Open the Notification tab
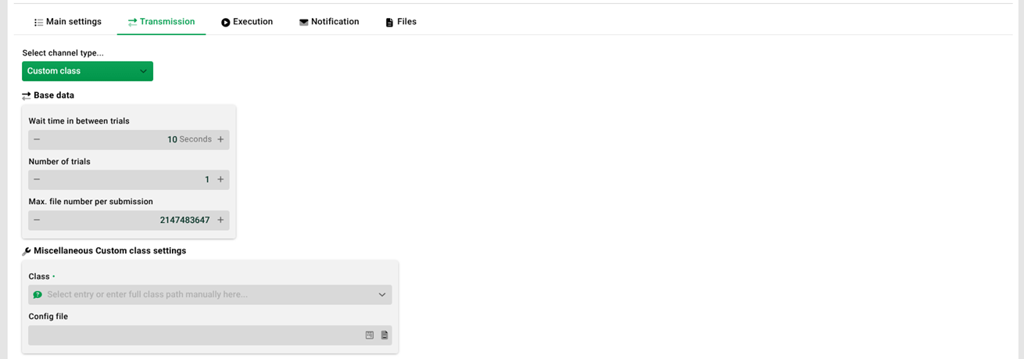This screenshot has width=1024, height=359. (329, 22)
